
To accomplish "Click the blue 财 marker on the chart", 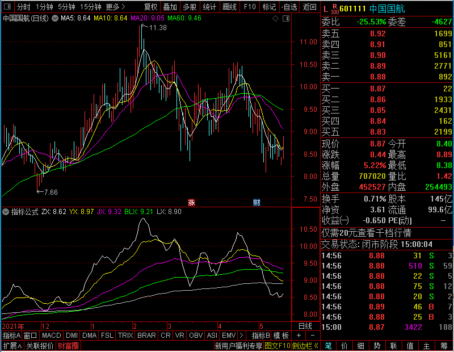I will coord(257,202).
